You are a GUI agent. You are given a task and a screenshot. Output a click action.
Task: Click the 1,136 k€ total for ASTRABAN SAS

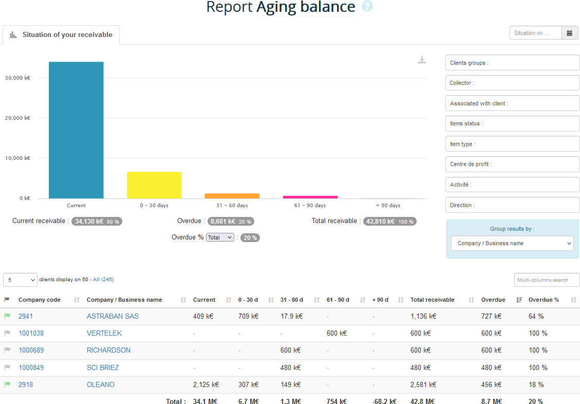[x=423, y=316]
